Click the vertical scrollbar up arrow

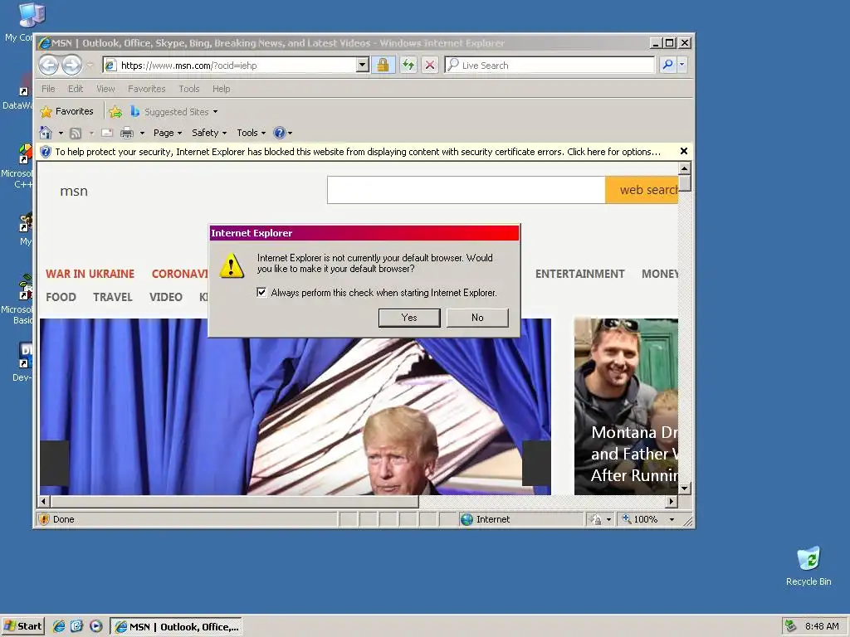click(x=685, y=168)
